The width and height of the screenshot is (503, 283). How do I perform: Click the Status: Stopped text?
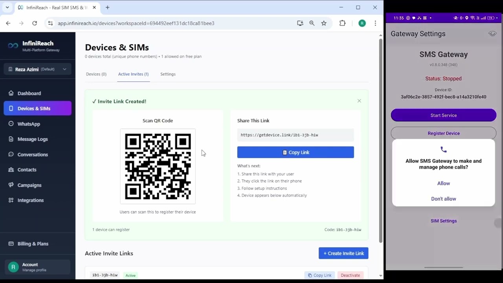444,79
